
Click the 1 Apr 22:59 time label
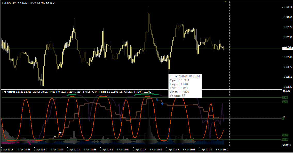pos(173,150)
